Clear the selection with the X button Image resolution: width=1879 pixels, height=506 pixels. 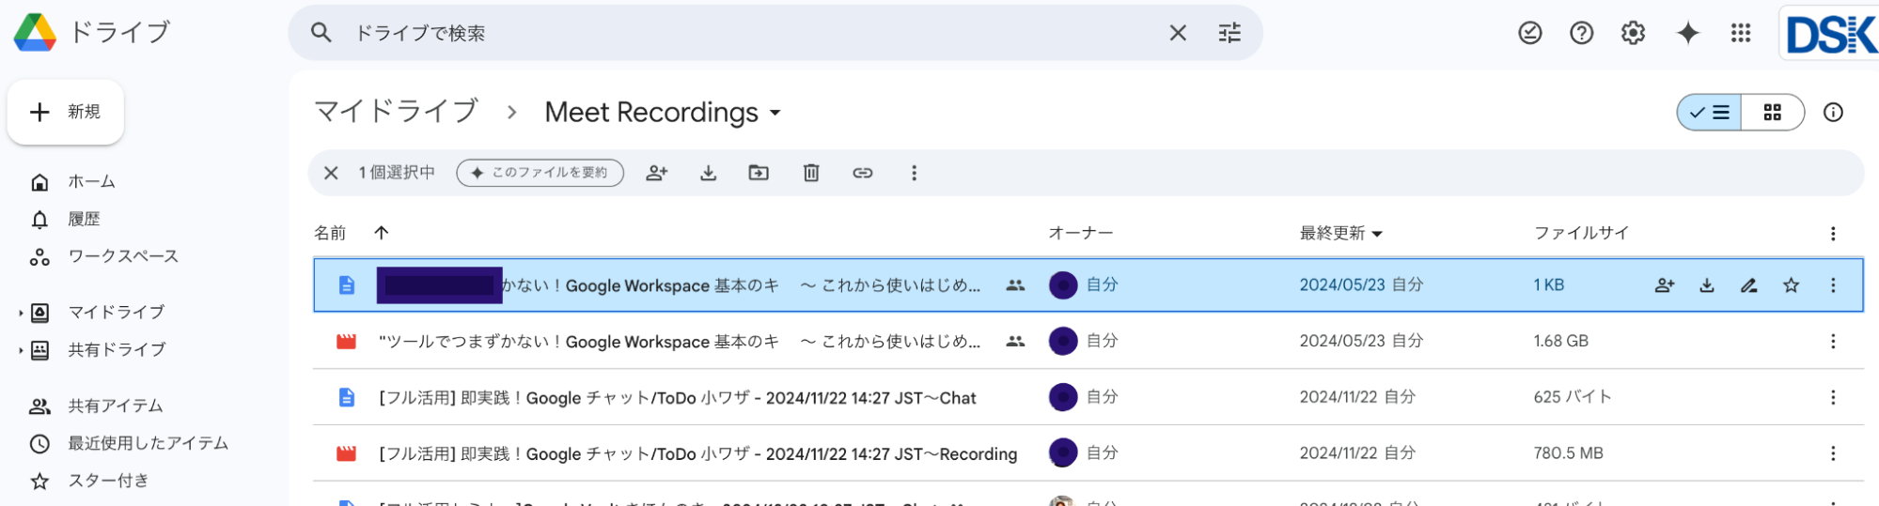(331, 173)
